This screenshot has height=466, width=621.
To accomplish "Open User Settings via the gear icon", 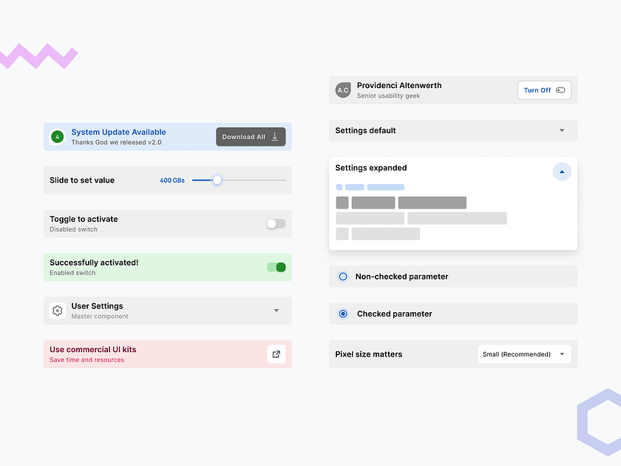I will click(x=57, y=311).
